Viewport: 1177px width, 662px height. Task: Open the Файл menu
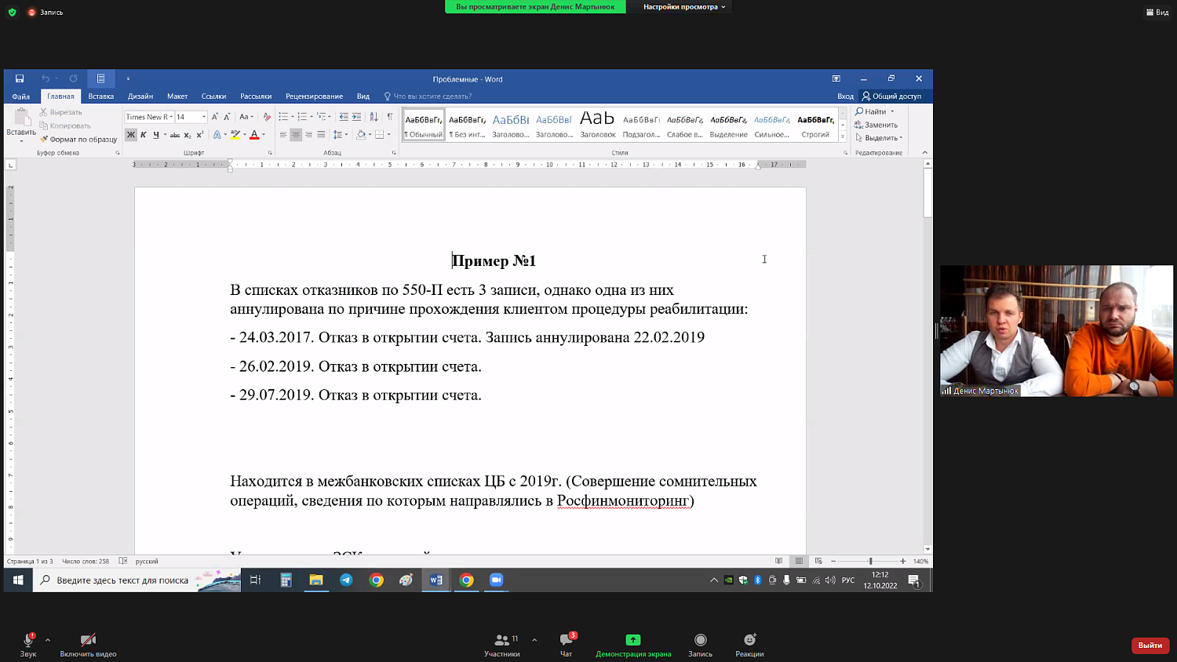click(x=21, y=96)
